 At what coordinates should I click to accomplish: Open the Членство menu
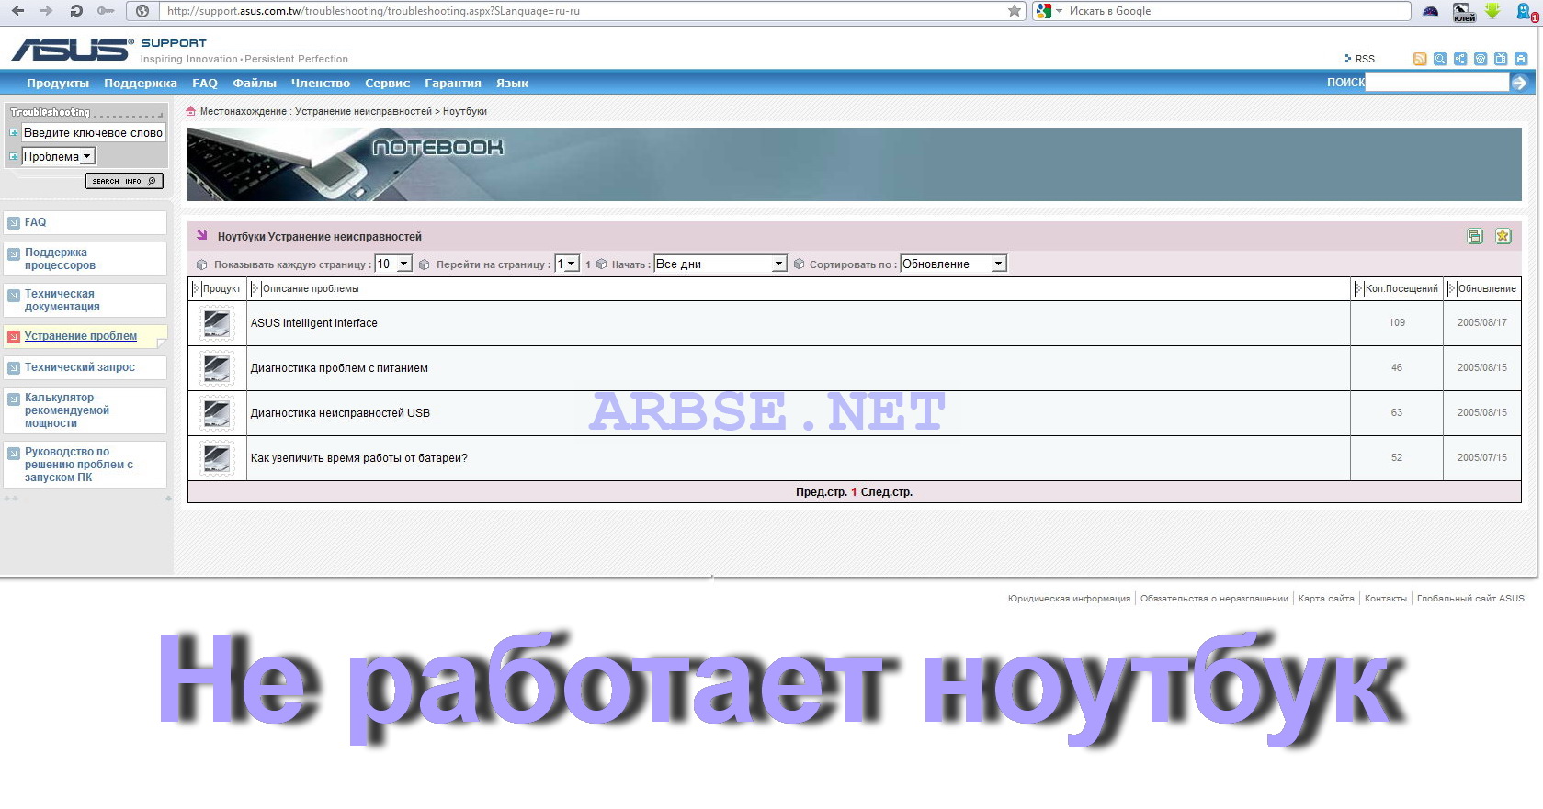(321, 83)
